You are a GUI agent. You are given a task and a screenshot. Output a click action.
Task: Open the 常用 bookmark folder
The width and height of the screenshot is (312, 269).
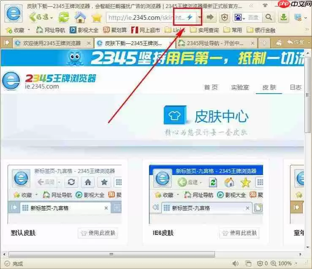pos(233,30)
